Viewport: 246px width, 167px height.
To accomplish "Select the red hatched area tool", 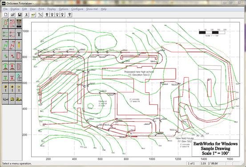I will (x=19, y=67).
